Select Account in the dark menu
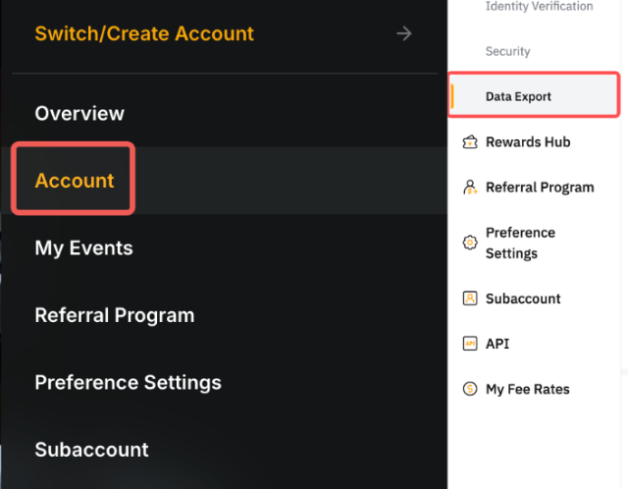Image resolution: width=628 pixels, height=489 pixels. (x=75, y=181)
